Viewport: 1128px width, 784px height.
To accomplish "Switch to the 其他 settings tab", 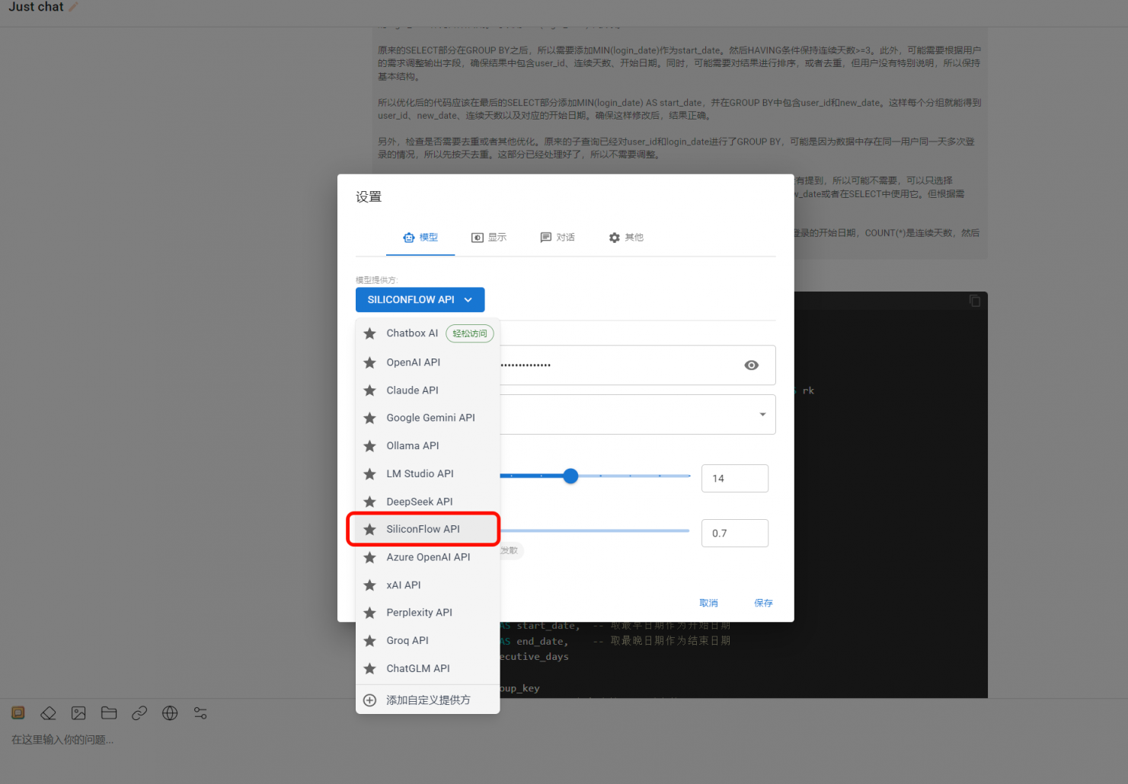I will (x=626, y=237).
